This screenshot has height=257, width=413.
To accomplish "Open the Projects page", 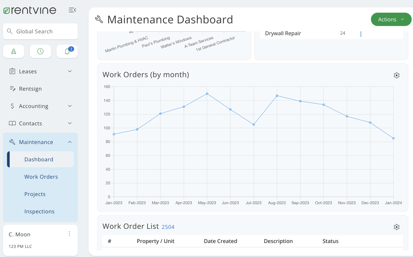I will coord(35,194).
